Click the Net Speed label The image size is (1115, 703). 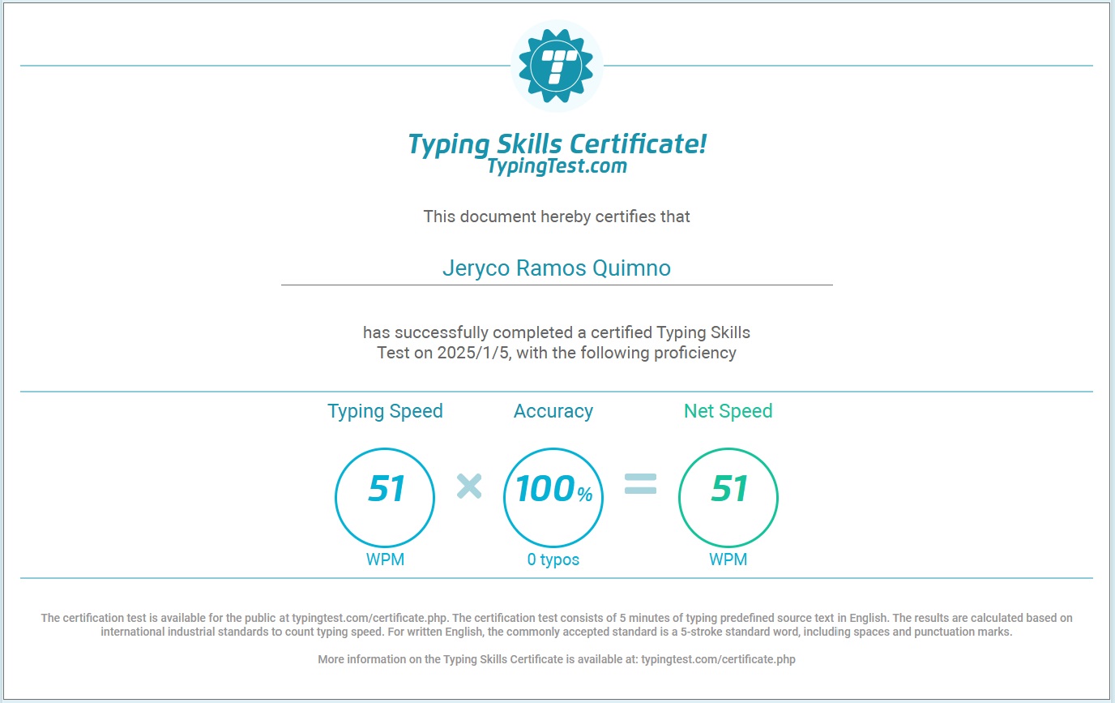[x=728, y=411]
